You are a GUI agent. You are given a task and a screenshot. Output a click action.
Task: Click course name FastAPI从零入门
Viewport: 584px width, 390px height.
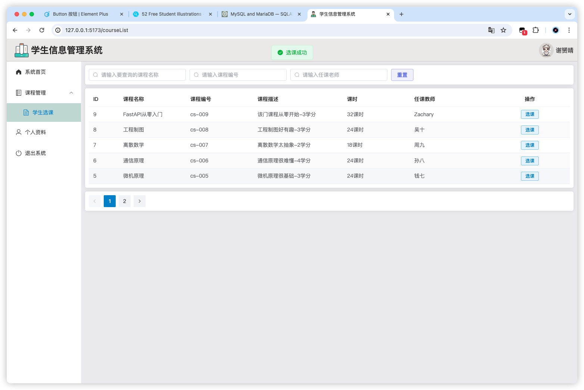point(143,114)
